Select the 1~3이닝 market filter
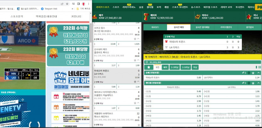 click(x=174, y=67)
